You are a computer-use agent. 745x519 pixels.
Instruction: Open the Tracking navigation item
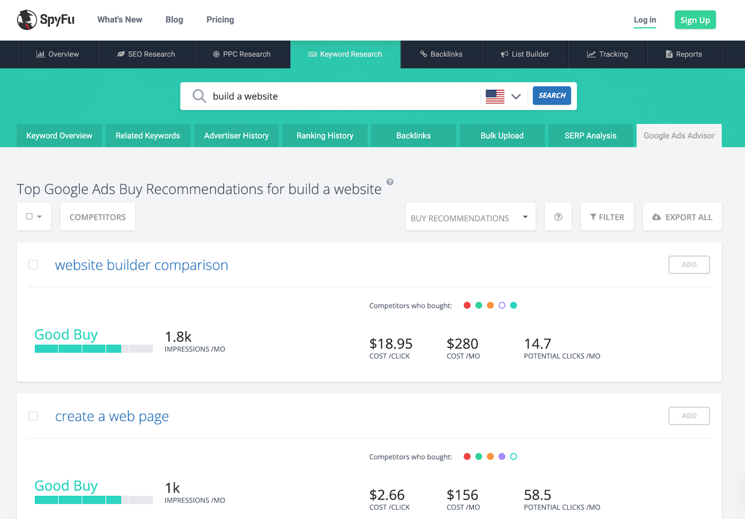tap(608, 54)
